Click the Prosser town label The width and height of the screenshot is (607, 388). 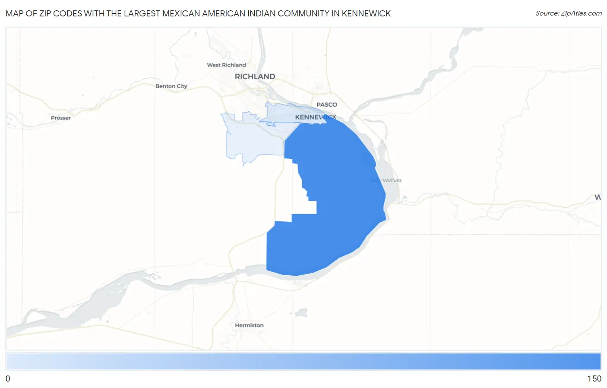click(60, 118)
